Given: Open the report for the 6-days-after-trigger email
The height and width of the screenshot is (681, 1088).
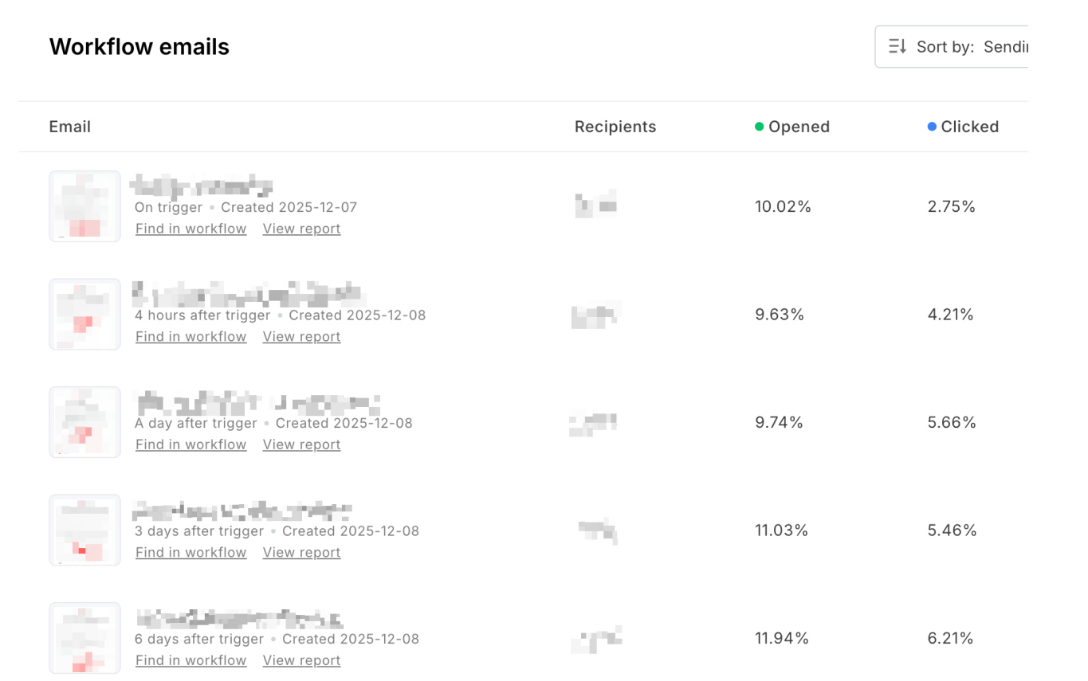Looking at the screenshot, I should (x=301, y=659).
